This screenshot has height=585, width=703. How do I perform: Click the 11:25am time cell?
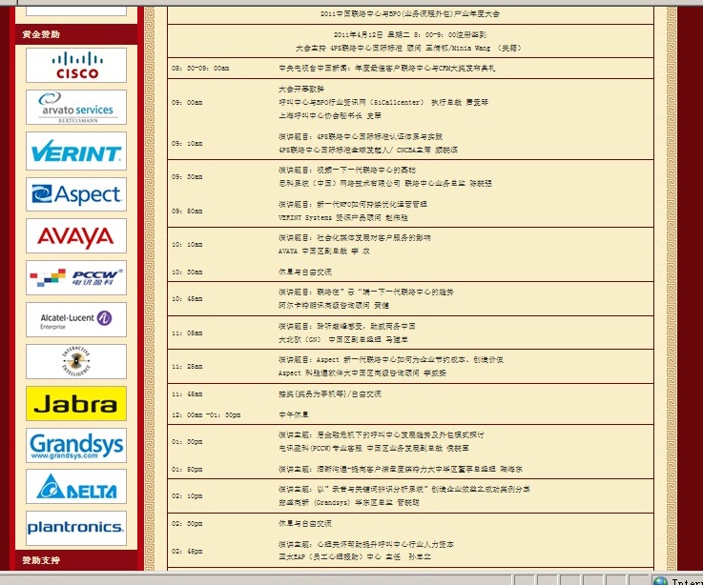pyautogui.click(x=187, y=367)
